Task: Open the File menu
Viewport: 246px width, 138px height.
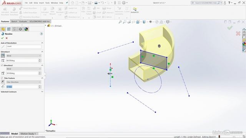Action: [26, 3]
